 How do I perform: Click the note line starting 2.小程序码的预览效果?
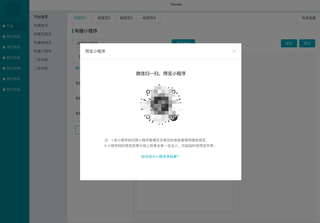click(x=160, y=146)
